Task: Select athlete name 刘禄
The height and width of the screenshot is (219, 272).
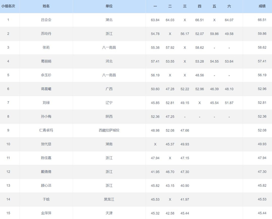Action: [x=46, y=103]
